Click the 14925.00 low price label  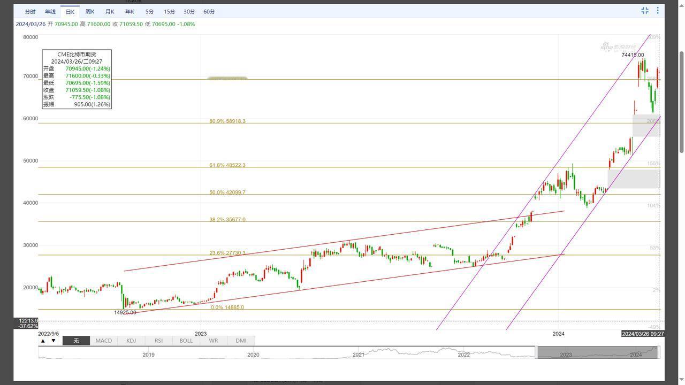tap(125, 312)
